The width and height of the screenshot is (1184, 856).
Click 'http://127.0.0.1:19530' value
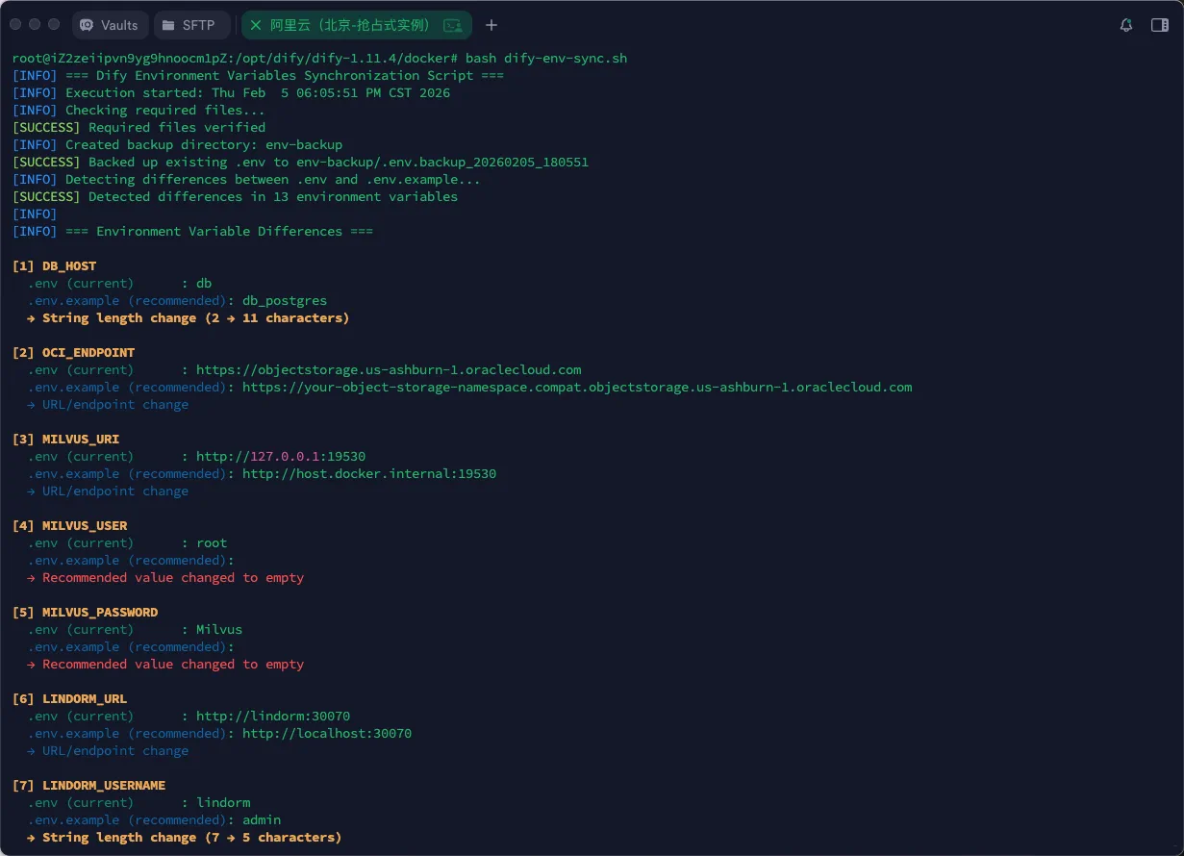[x=281, y=456]
